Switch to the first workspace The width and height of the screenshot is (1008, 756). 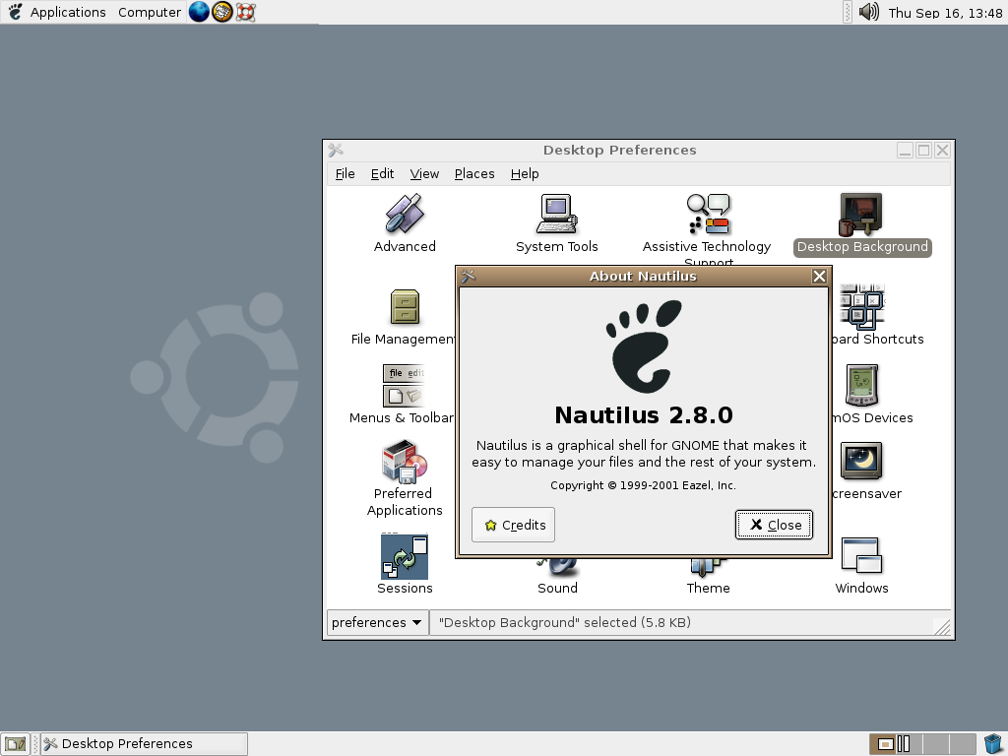(882, 744)
